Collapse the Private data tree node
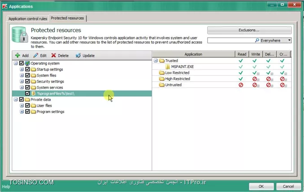The width and height of the screenshot is (304, 192). 16,100
